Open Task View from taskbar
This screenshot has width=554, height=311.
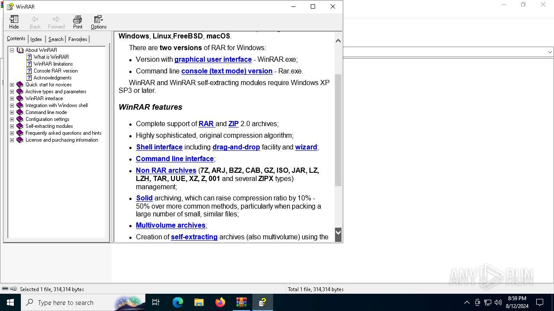[156, 302]
